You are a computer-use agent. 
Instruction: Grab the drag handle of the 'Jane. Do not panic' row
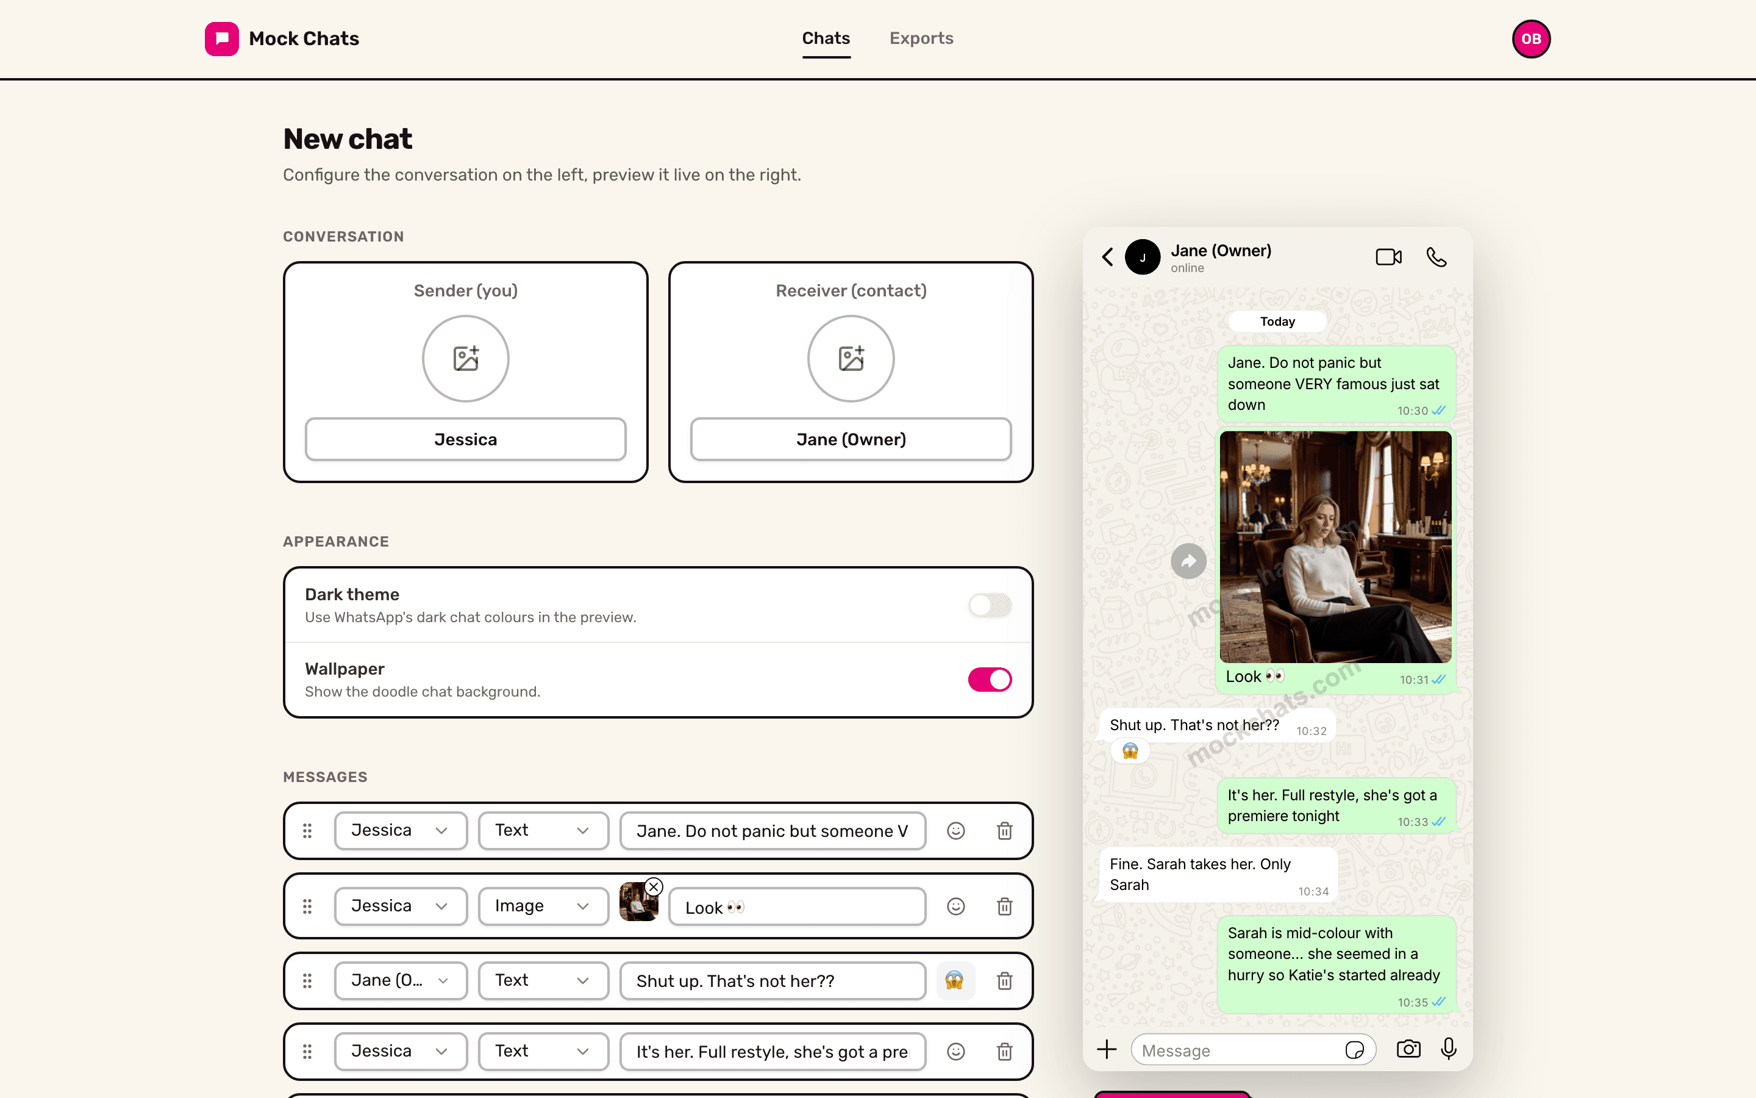(x=308, y=831)
